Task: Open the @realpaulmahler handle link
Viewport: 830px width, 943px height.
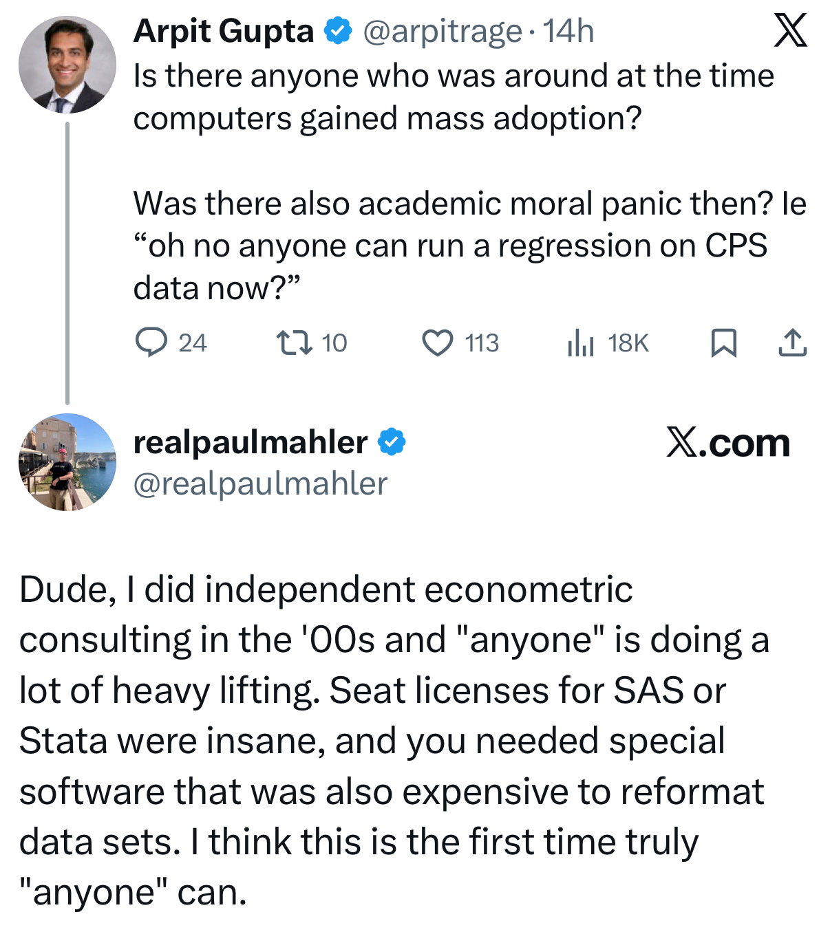Action: pos(260,484)
